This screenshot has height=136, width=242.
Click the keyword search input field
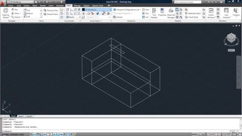pos(188,2)
